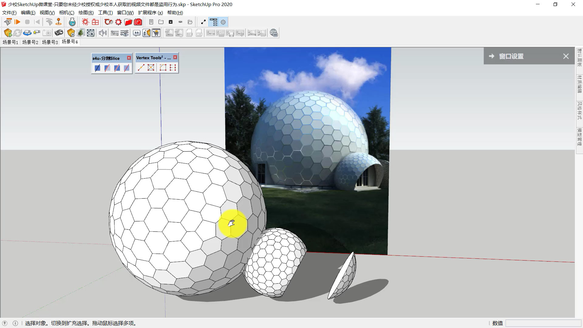Select the VR goggles tool
The height and width of the screenshot is (328, 583).
pos(59,32)
